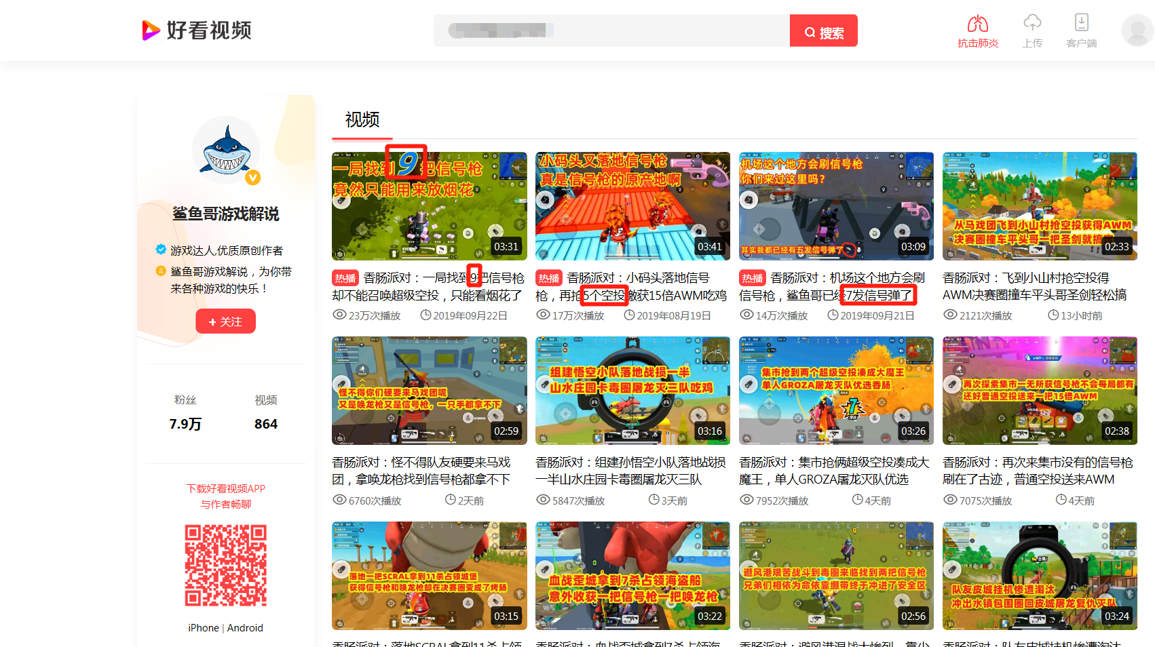Screen dimensions: 1155x647
Task: Click the 3天前 timestamp
Action: click(x=668, y=501)
